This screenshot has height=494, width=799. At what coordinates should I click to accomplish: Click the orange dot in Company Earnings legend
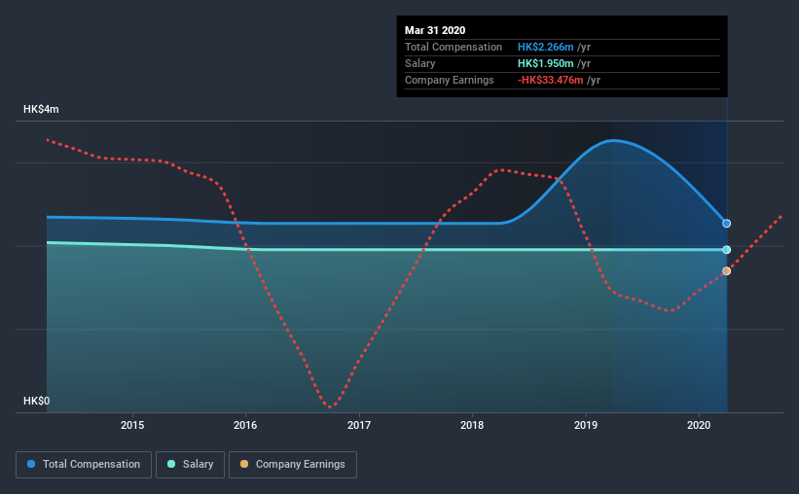pyautogui.click(x=244, y=464)
